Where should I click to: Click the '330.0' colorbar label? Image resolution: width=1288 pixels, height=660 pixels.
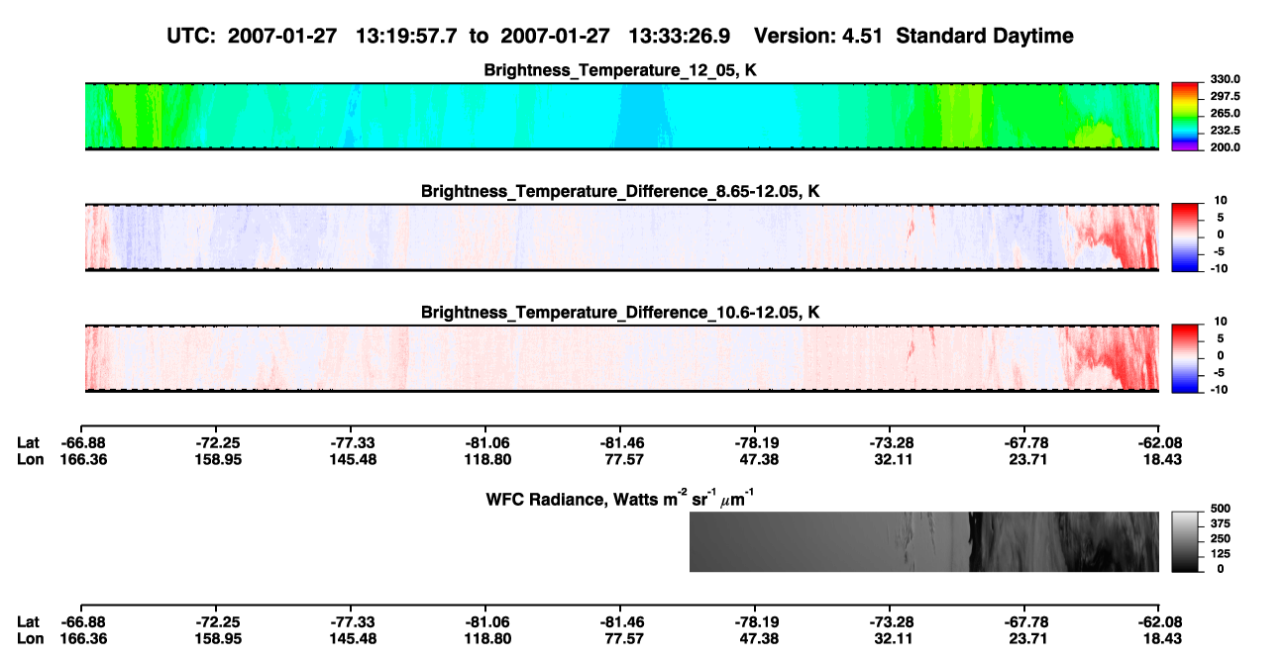click(x=1226, y=79)
